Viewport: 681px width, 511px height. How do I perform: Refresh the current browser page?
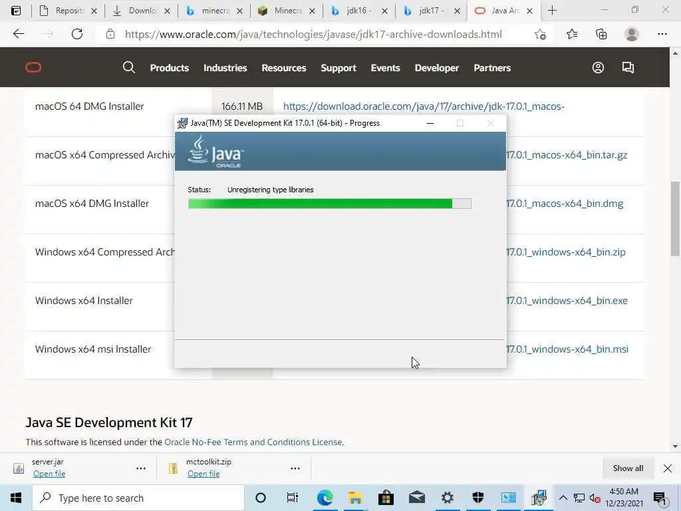coord(77,34)
